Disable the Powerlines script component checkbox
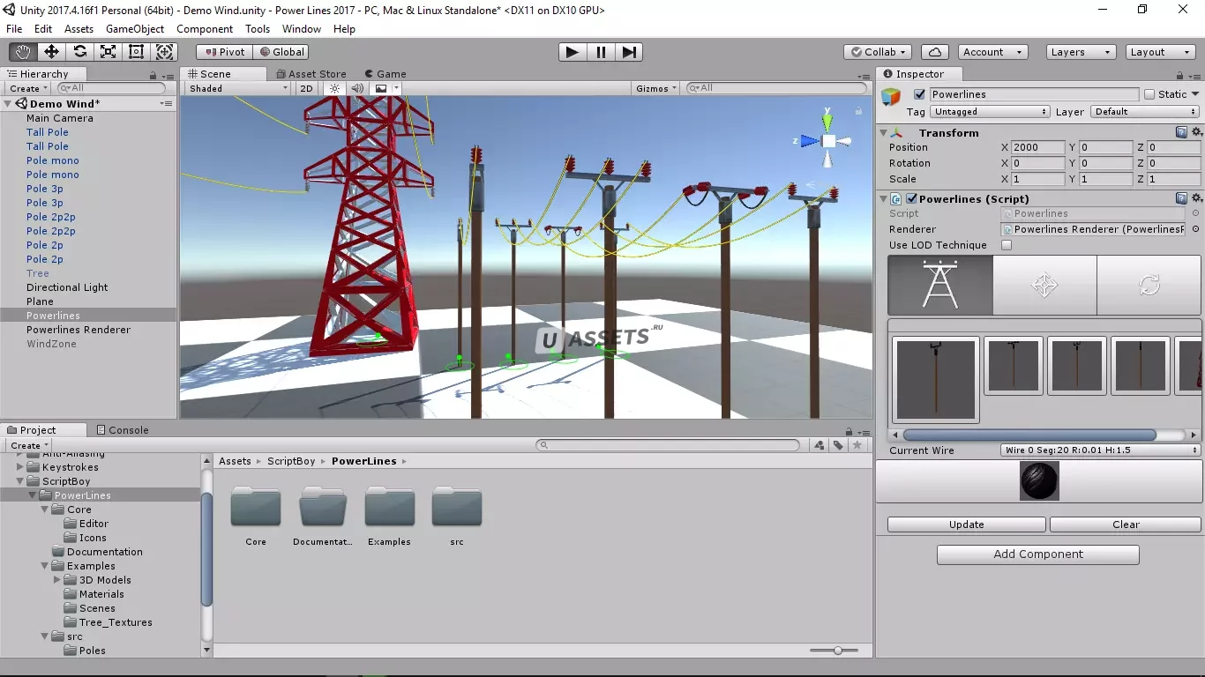 click(x=912, y=199)
